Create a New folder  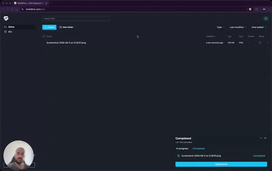click(66, 27)
